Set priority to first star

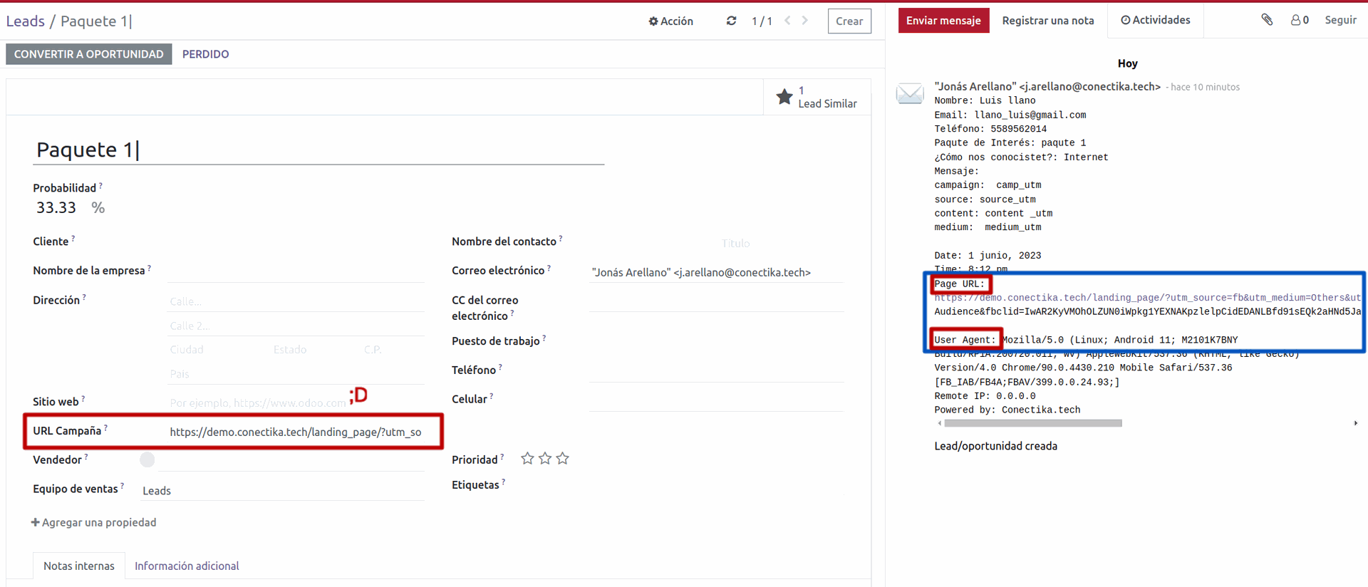coord(527,459)
